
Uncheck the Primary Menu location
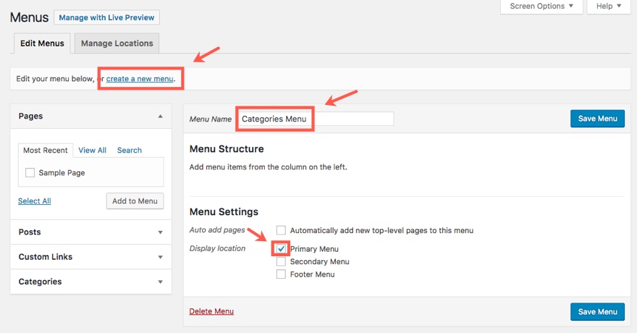[281, 248]
